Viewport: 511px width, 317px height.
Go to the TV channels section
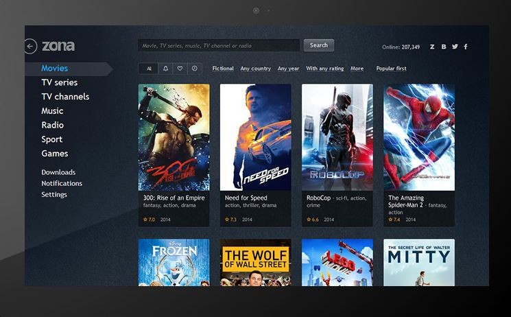(x=65, y=97)
